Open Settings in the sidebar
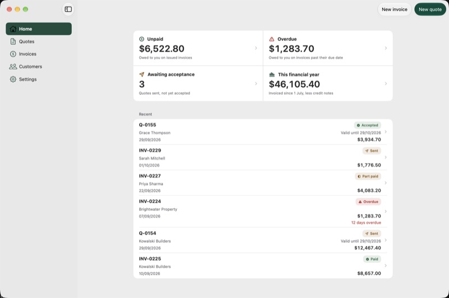The width and height of the screenshot is (449, 298). pos(39,79)
